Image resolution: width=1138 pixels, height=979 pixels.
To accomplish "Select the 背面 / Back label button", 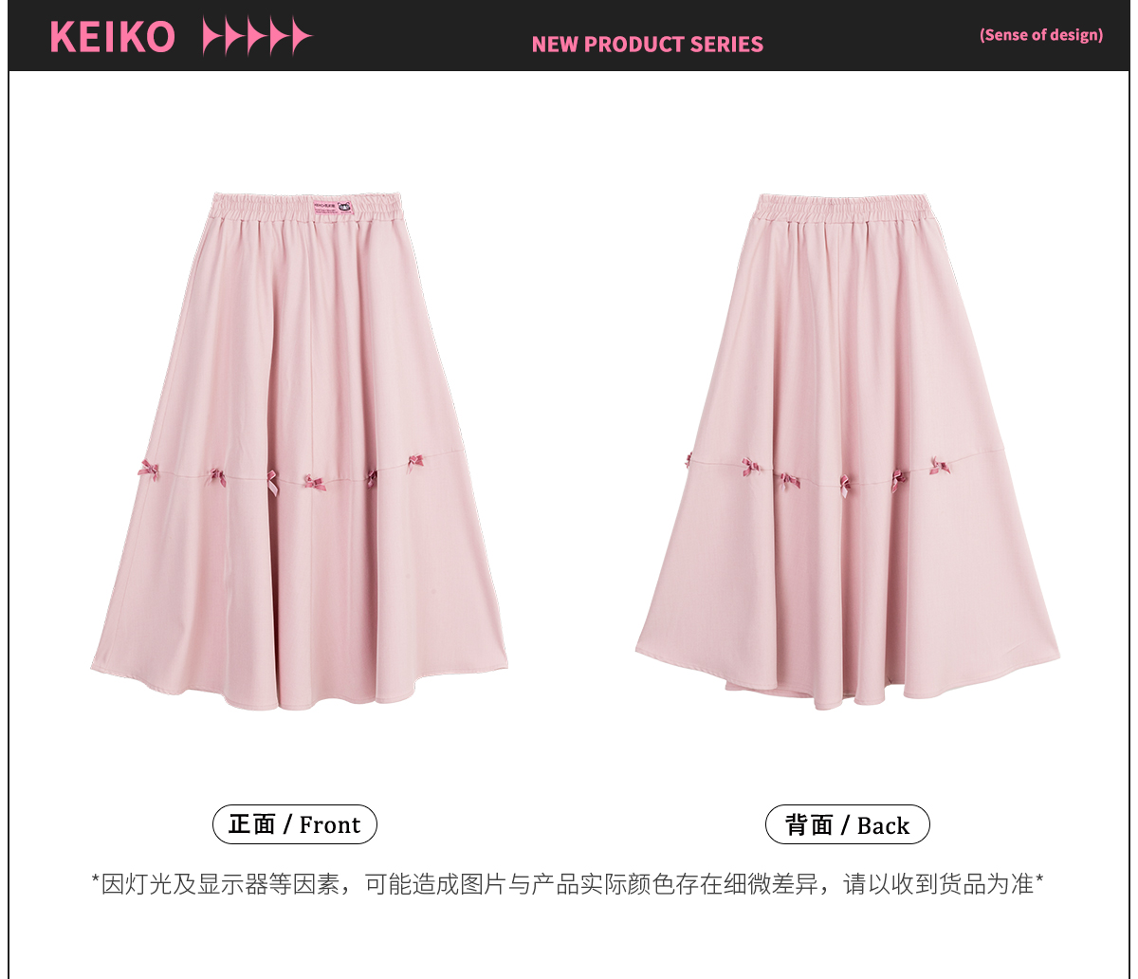I will [848, 825].
